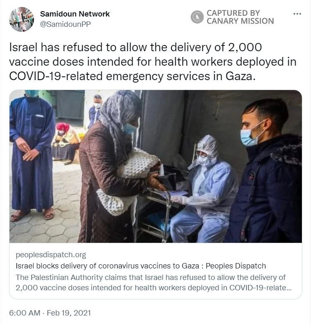Click the card description about the Palestinian Authority

tap(153, 282)
